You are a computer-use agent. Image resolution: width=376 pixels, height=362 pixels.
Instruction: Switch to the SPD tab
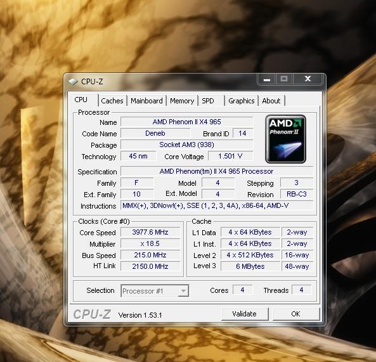tap(211, 101)
